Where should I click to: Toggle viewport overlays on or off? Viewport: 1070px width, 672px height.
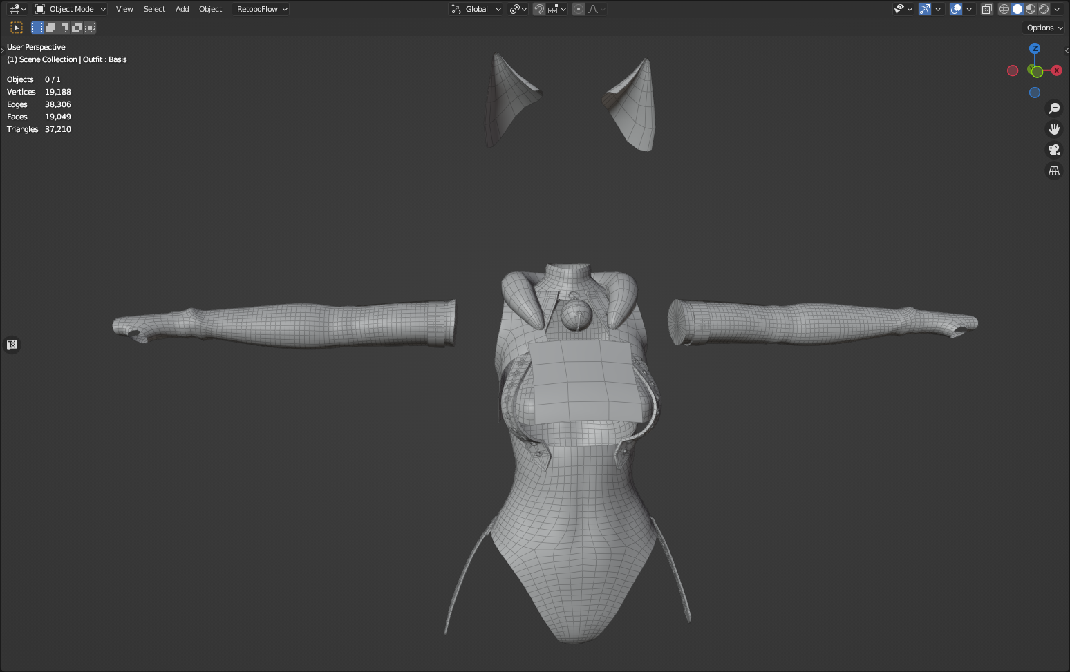tap(956, 9)
